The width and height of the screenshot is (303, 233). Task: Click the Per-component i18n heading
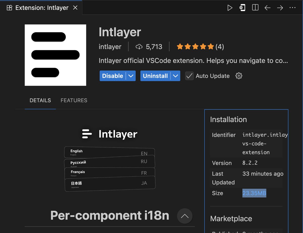click(110, 215)
